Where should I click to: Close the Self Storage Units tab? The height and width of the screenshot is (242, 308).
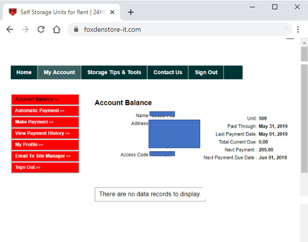pyautogui.click(x=113, y=12)
